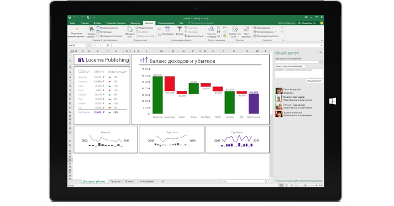
Task: Click the Общий доступ button in the pane
Action: [314, 81]
